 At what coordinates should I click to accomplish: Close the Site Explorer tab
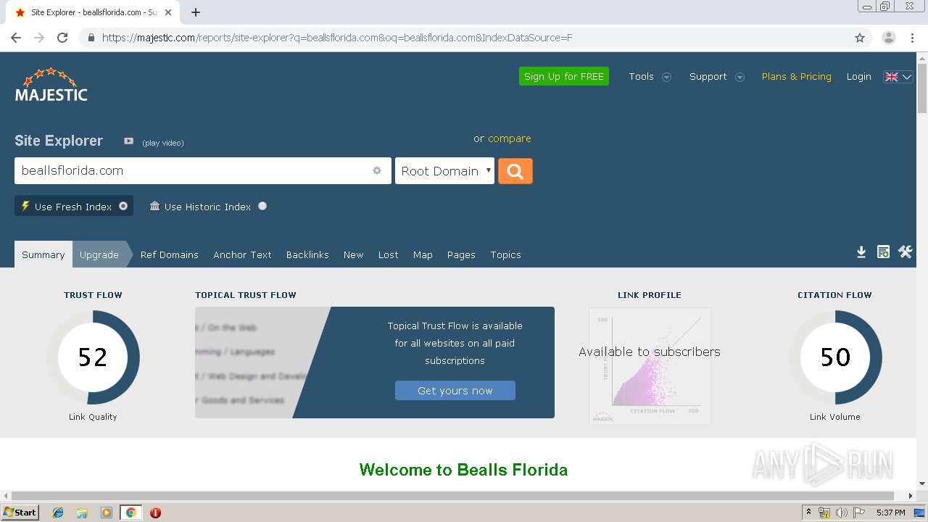point(168,12)
